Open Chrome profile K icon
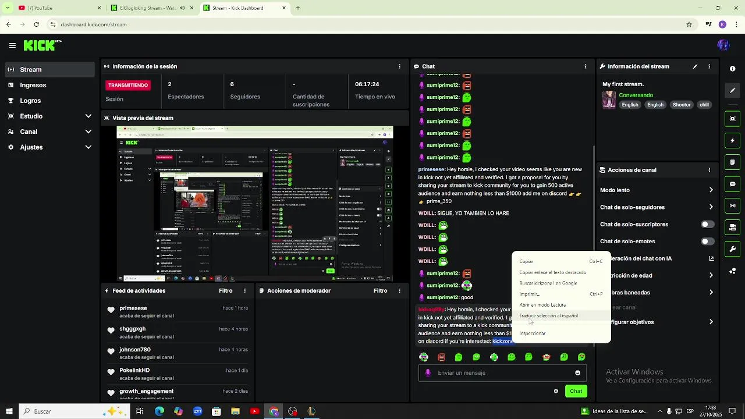Image resolution: width=745 pixels, height=419 pixels. click(722, 24)
